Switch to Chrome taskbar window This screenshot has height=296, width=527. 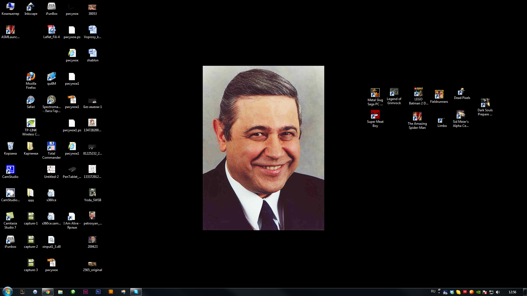tap(48, 292)
